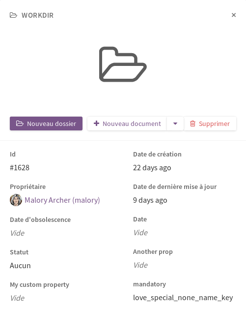
Task: Click the mandatory value love_special_none_name_key
Action: [183, 298]
